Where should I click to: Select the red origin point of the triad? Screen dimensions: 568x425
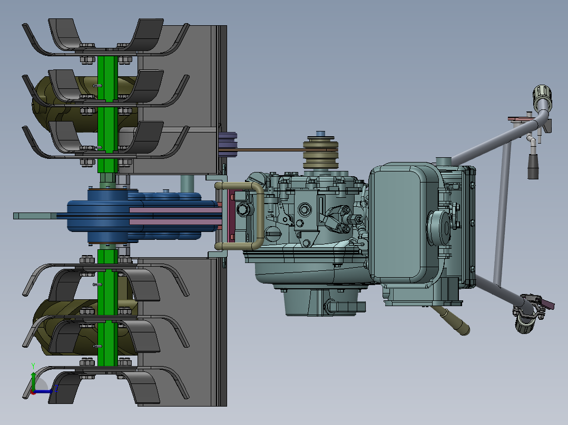[33, 392]
